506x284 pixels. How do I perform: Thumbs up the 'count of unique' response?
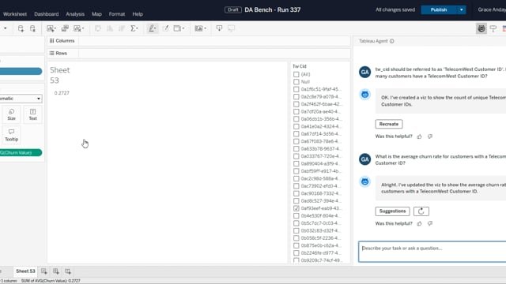pyautogui.click(x=419, y=136)
